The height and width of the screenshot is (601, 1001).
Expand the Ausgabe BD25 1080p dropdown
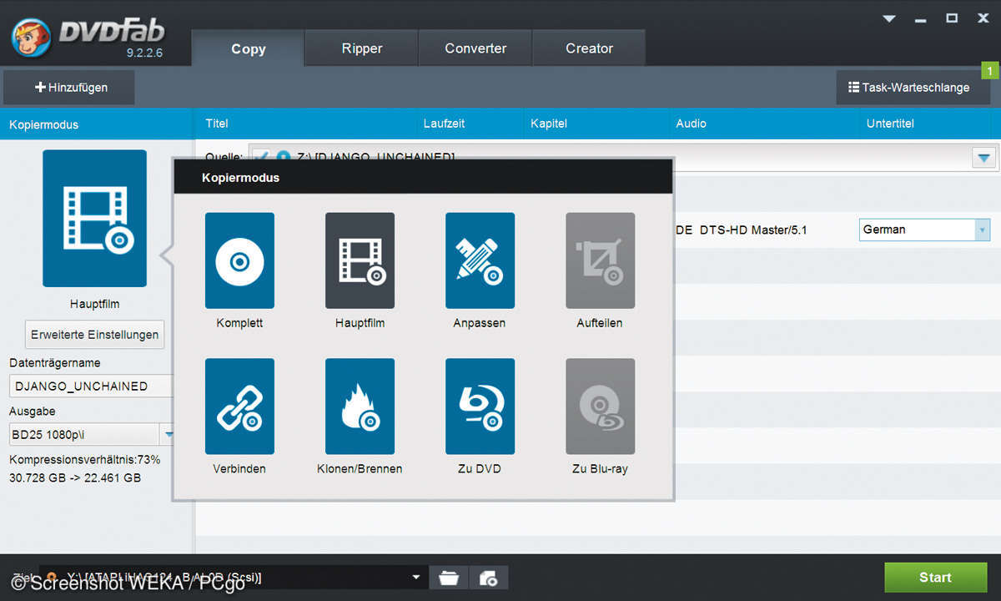(x=168, y=434)
